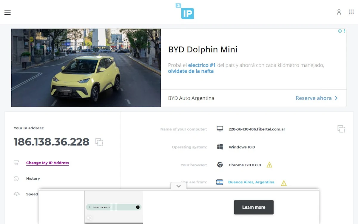This screenshot has width=358, height=224.
Task: Click the ad info icon
Action: [340, 31]
